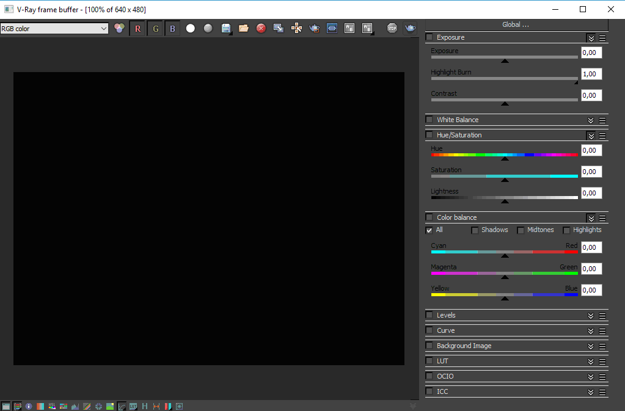This screenshot has height=411, width=625.
Task: Duplicate to 3ds Max frame buffer icon
Action: (279, 28)
